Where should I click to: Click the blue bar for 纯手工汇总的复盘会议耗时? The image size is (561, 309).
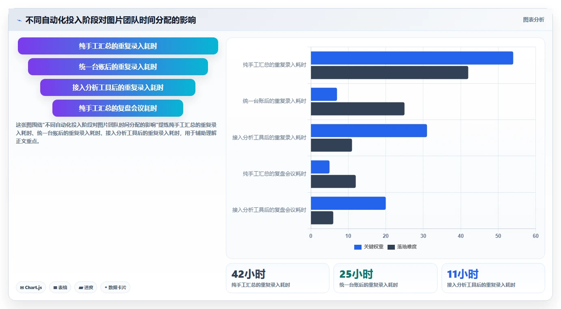tap(320, 167)
